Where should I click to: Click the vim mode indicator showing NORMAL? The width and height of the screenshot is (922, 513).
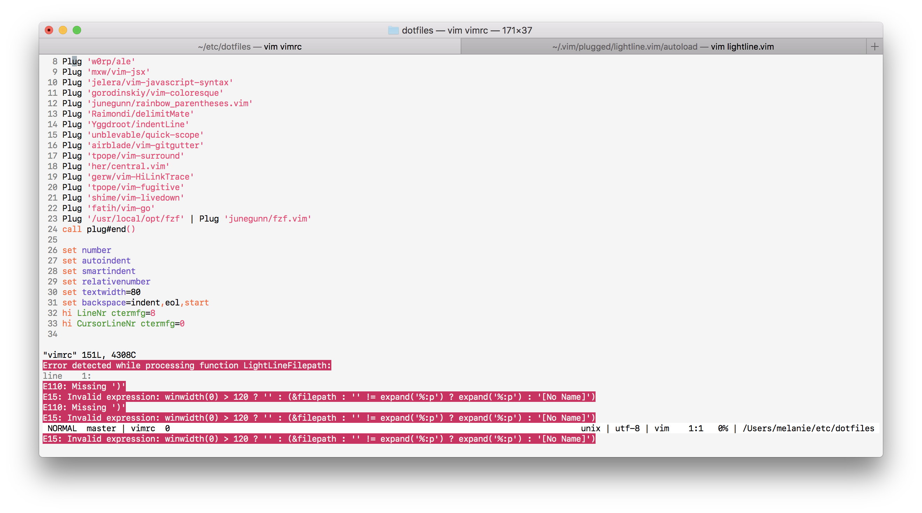[x=63, y=428]
